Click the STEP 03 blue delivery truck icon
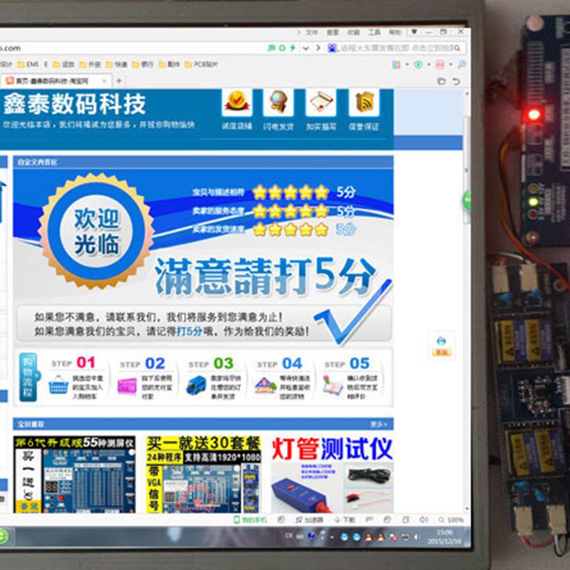The height and width of the screenshot is (570, 570). 197,385
